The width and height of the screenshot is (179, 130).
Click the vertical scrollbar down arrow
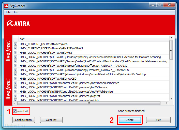pyautogui.click(x=171, y=99)
